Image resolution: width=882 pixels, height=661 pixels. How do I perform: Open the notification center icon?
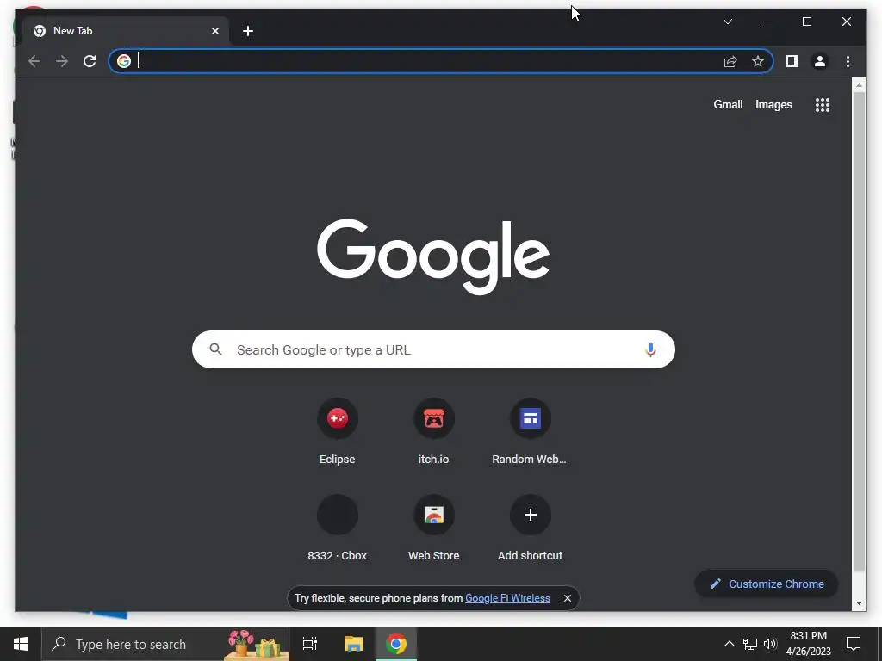click(x=854, y=644)
